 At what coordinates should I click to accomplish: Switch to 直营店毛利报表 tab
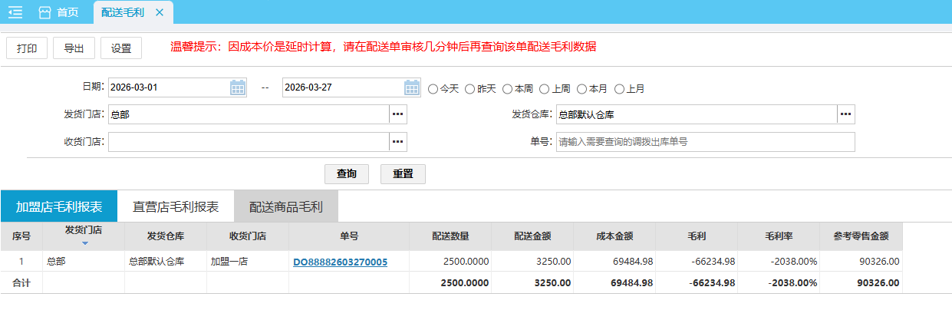(x=176, y=207)
